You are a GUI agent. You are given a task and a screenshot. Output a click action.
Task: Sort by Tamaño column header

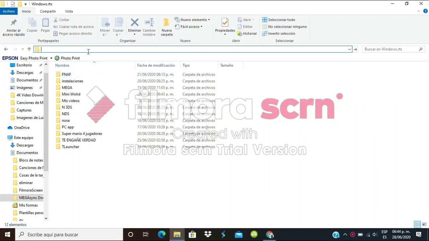pos(230,65)
